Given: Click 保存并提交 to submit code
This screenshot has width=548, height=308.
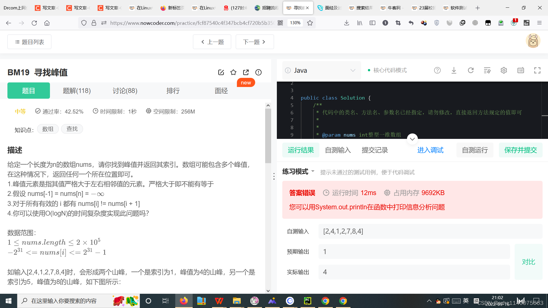Looking at the screenshot, I should coord(521,150).
